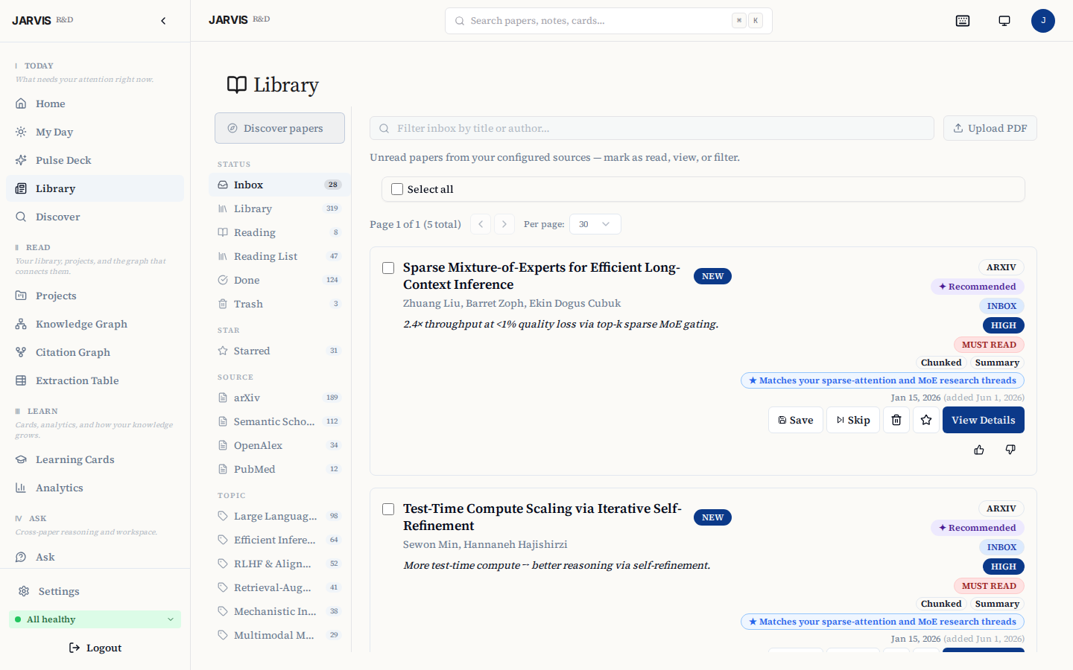The image size is (1073, 670).
Task: Select the Reading List filter
Action: coord(279,256)
